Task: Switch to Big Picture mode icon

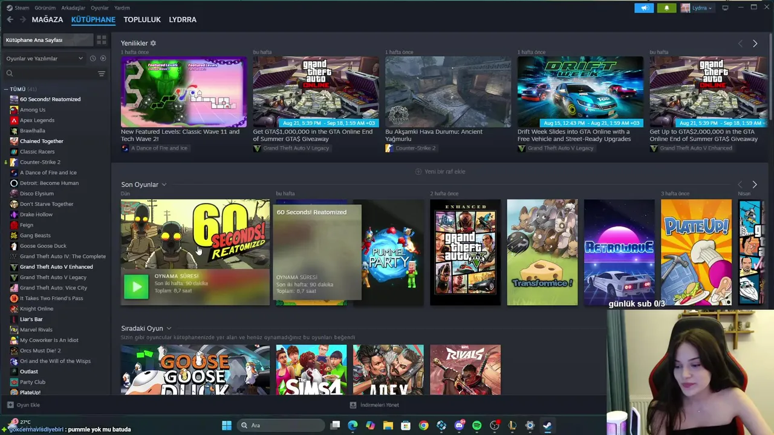Action: pyautogui.click(x=725, y=8)
